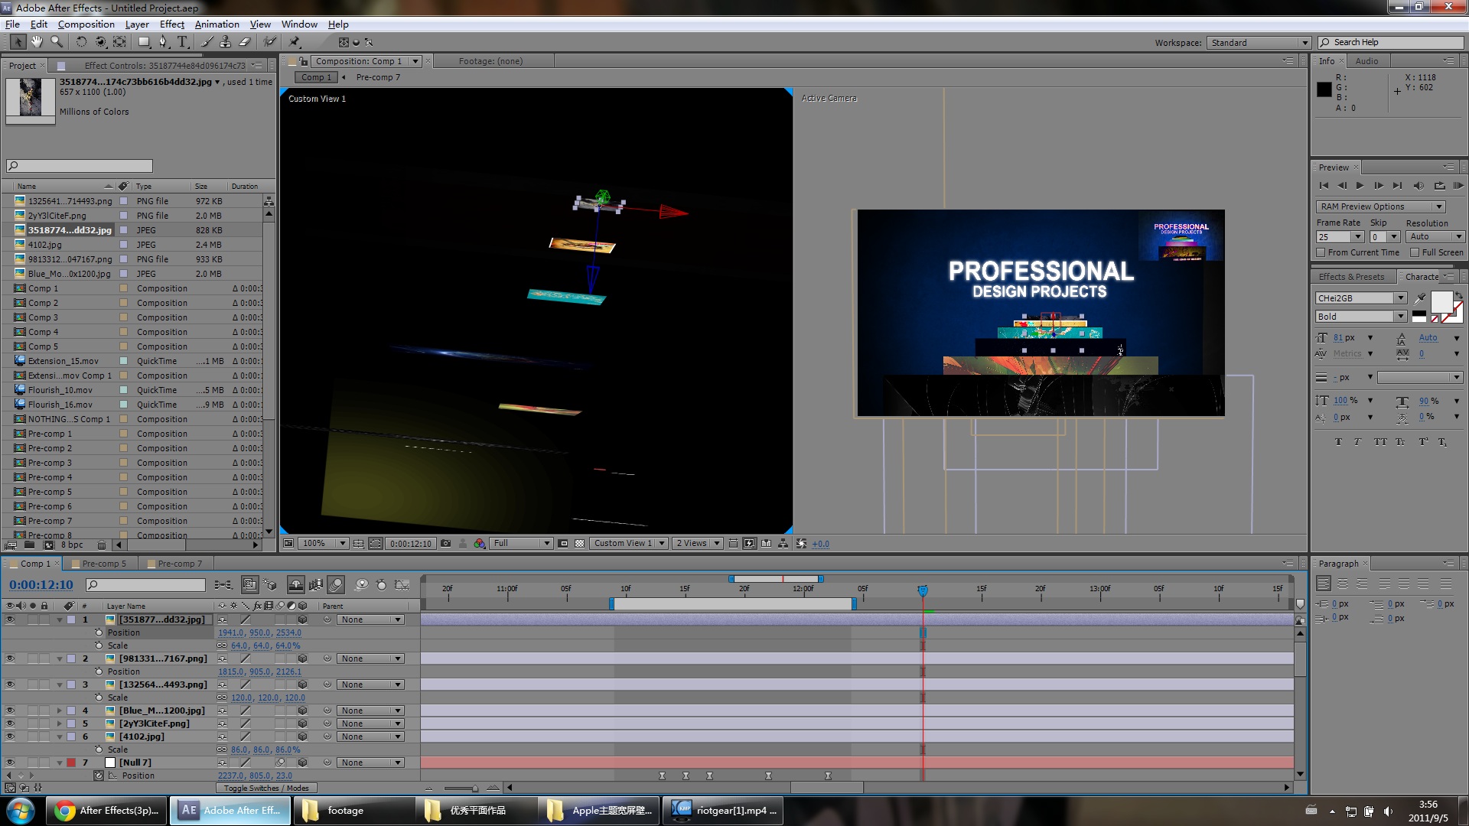Select the Puppet Pin tool
The image size is (1469, 826).
(295, 42)
